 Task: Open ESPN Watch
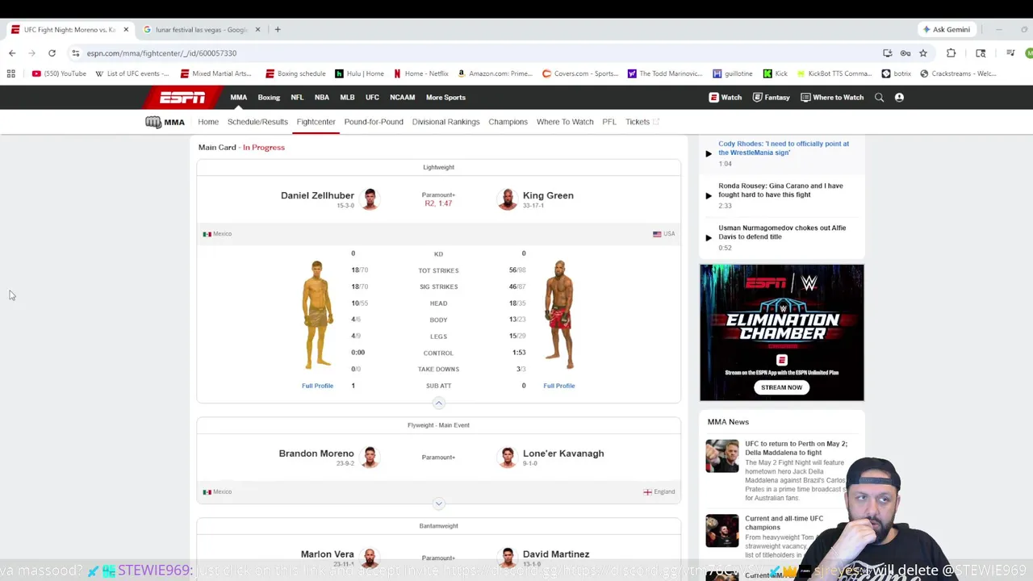726,98
